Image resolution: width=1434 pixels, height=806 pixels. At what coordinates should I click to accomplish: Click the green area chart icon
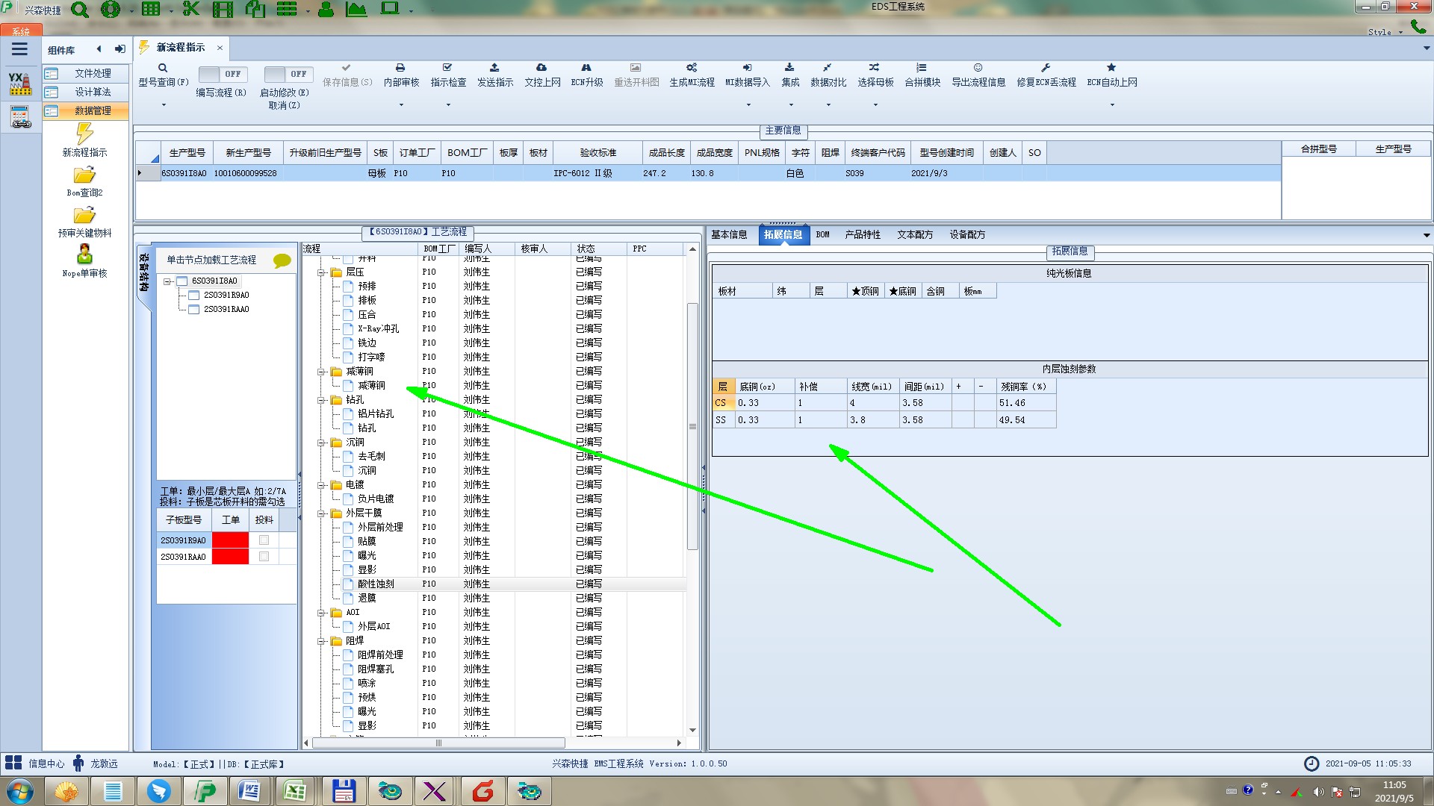click(356, 10)
